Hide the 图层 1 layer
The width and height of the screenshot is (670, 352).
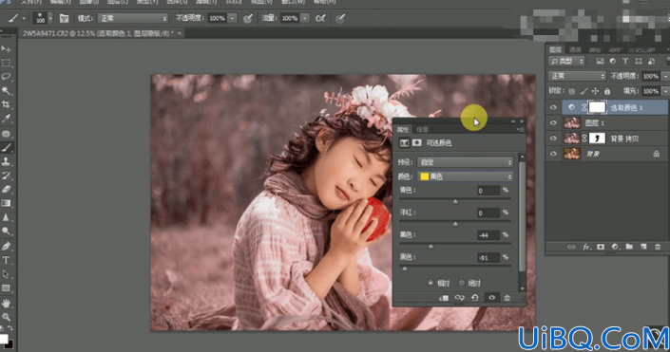(x=553, y=123)
